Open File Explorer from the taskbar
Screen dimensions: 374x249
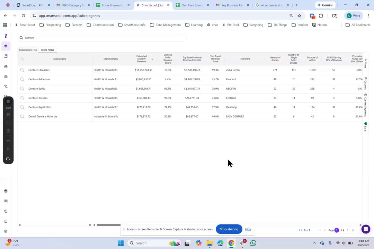coord(210,243)
